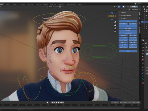
Task: Jump to the timeline end frame
Action: [63, 102]
